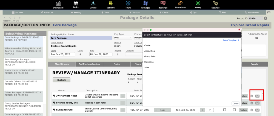Image resolution: width=274 pixels, height=116 pixels.
Task: Open the Packages module
Action: (x=145, y=5)
